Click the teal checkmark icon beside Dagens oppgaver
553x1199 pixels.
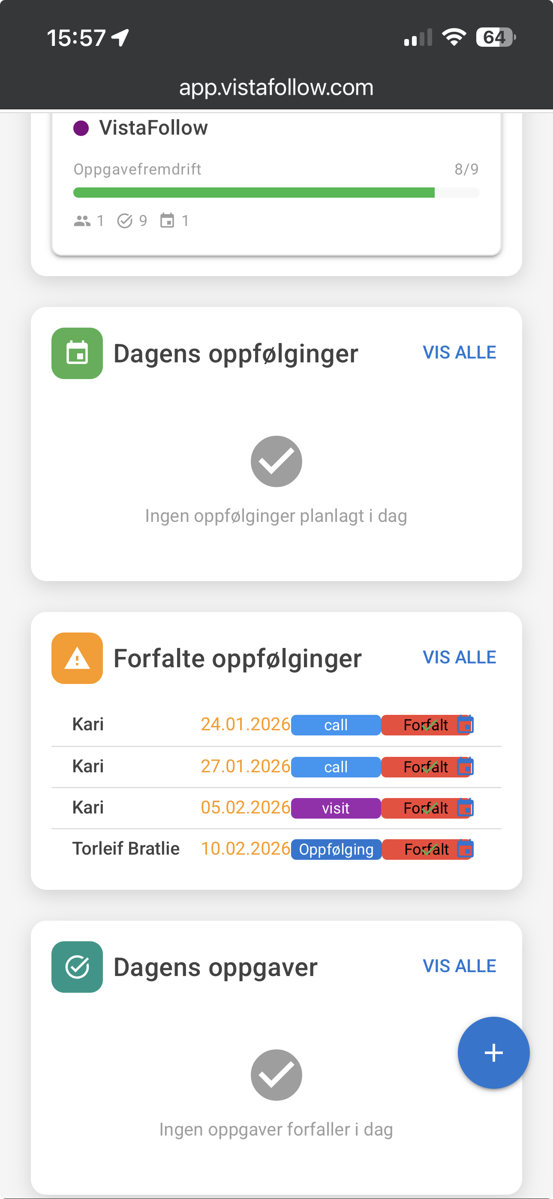point(77,967)
